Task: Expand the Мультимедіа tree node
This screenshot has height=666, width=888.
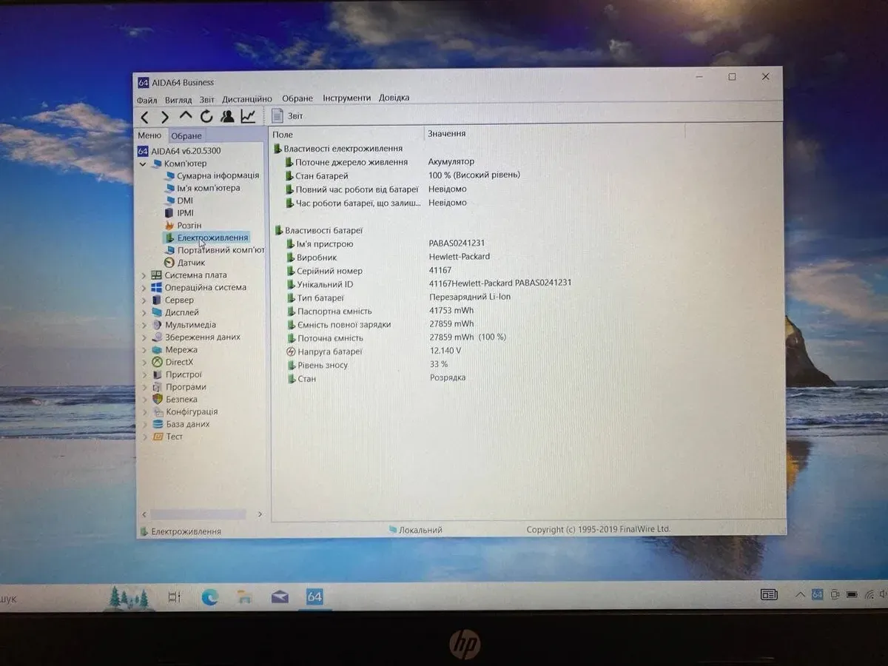Action: coord(144,325)
